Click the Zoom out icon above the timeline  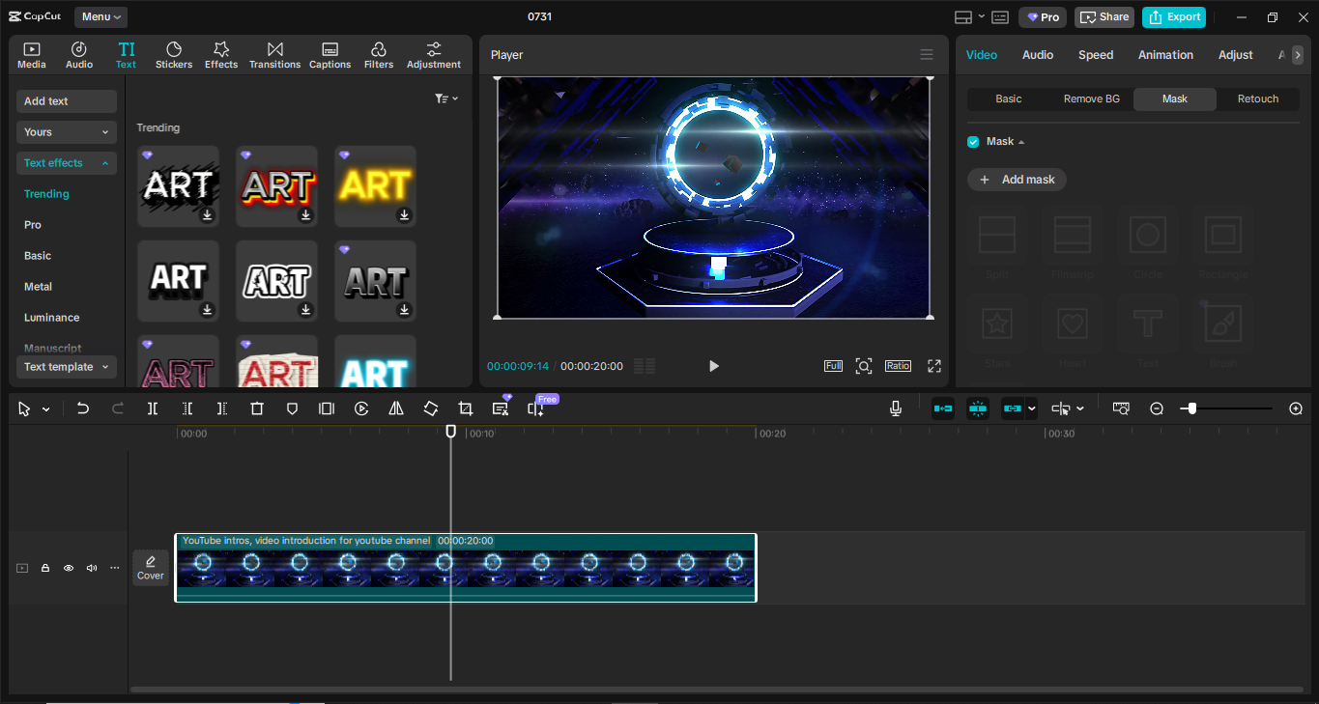1156,408
